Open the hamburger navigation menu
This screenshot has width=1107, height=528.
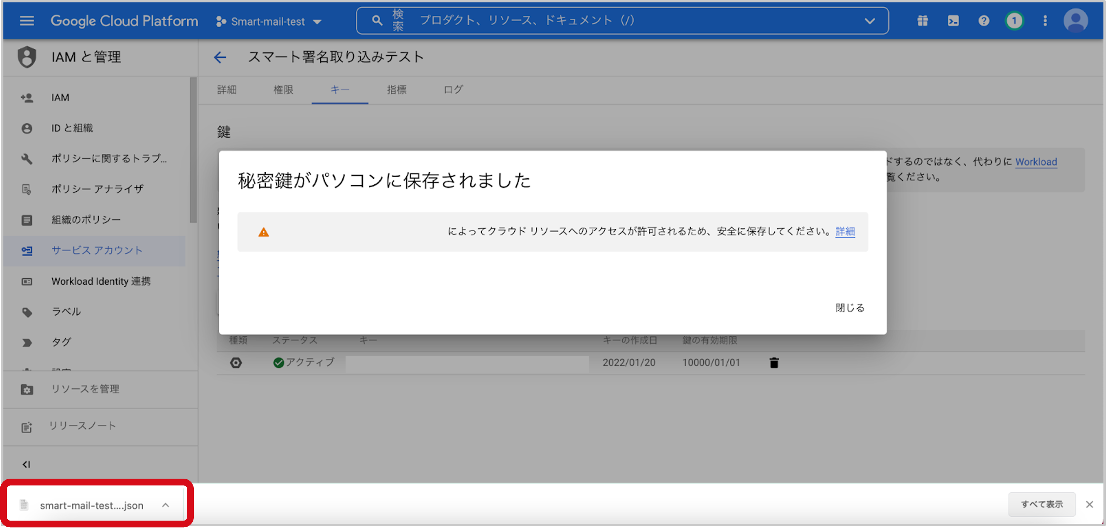pos(27,21)
